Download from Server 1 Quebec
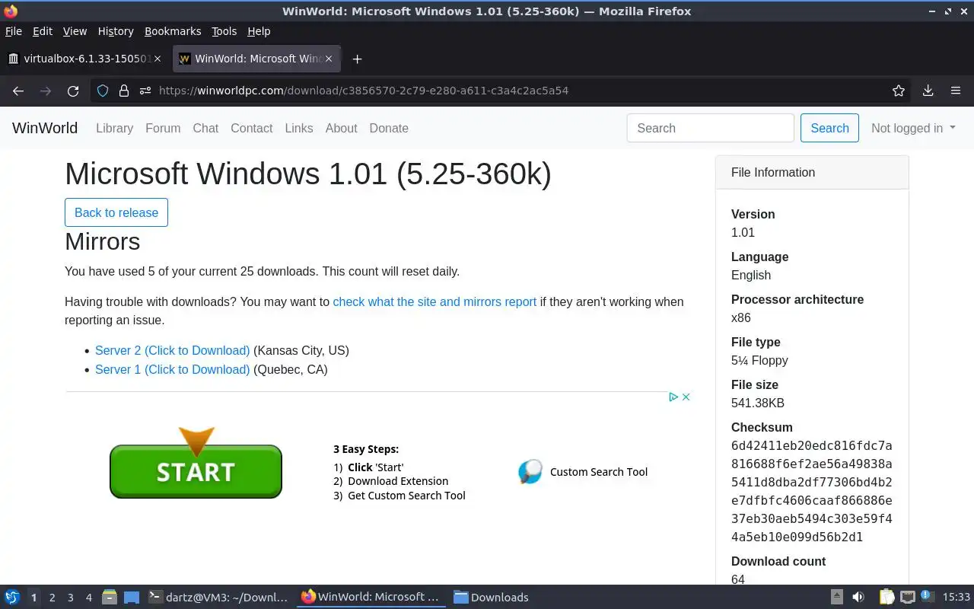Viewport: 974px width, 609px height. pyautogui.click(x=172, y=369)
